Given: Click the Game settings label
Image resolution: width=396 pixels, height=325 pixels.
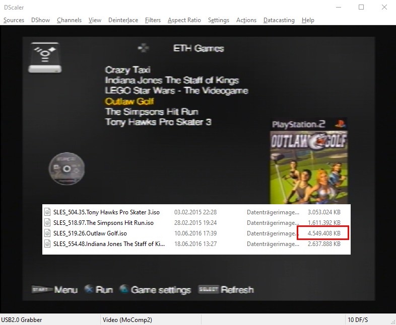Looking at the screenshot, I should click(161, 290).
